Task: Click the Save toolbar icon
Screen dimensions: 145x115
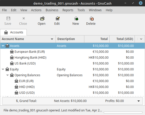Action: pyautogui.click(x=8, y=18)
